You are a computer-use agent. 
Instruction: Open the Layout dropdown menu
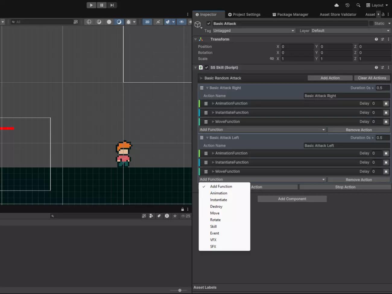point(377,5)
